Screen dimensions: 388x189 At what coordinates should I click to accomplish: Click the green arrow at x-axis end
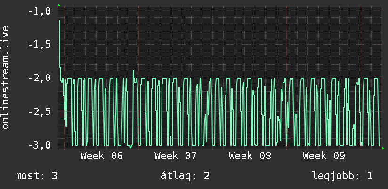pos(383,148)
